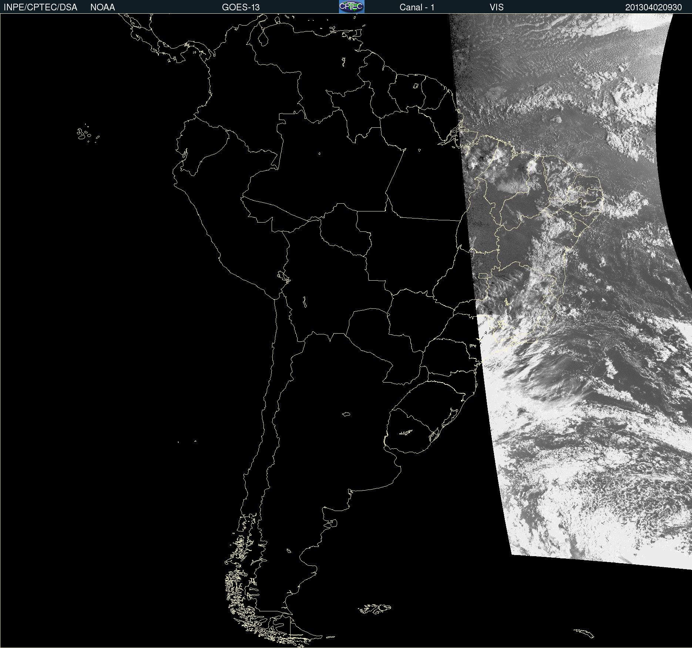The height and width of the screenshot is (648, 692).
Task: Click the Canal - 1 label
Action: (417, 7)
